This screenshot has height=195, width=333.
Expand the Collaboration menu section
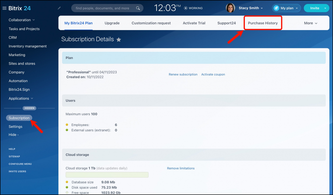22,20
